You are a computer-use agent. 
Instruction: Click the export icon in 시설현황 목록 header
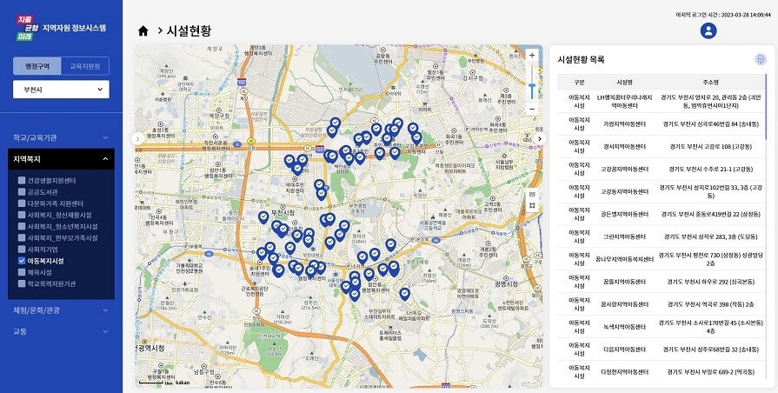pos(760,59)
